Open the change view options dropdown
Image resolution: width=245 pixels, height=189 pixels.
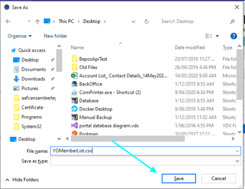(x=217, y=36)
